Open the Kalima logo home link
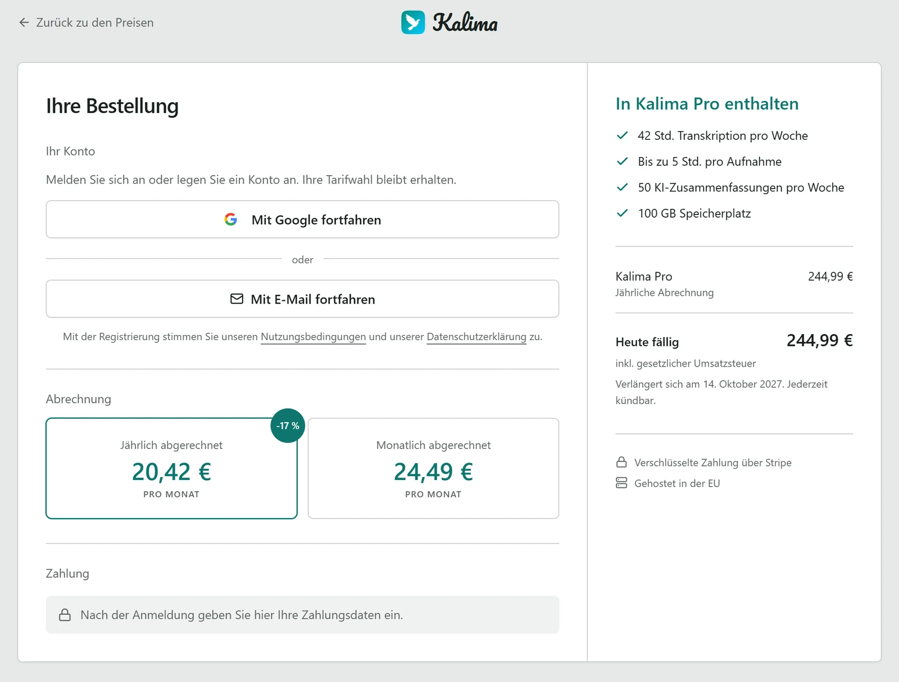 point(449,22)
